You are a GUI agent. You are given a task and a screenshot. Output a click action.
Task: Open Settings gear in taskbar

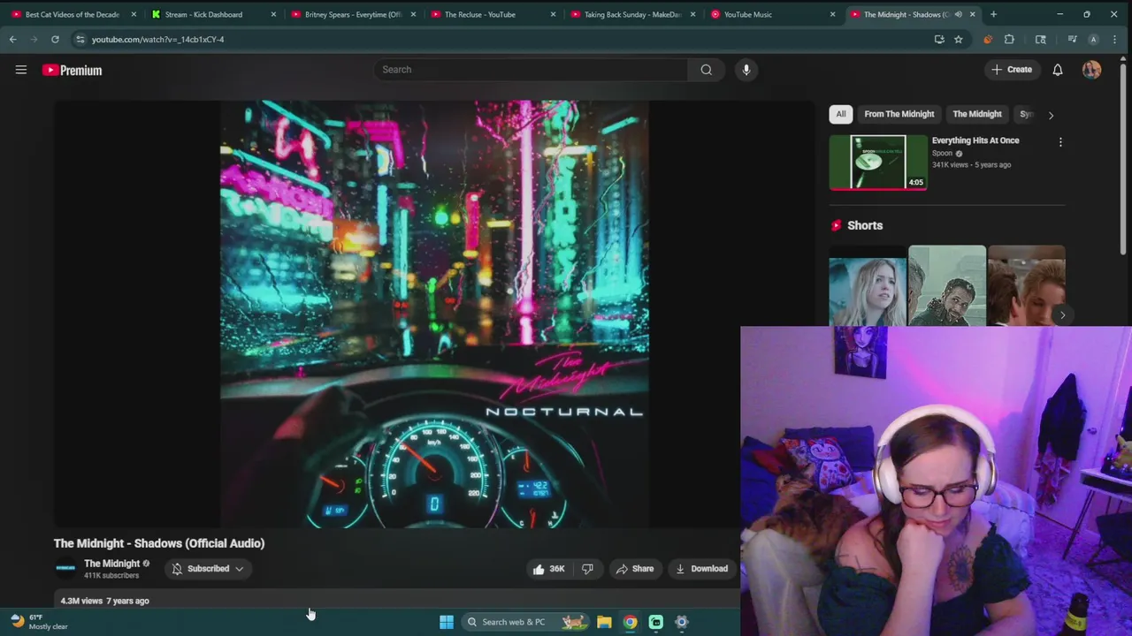point(682,622)
